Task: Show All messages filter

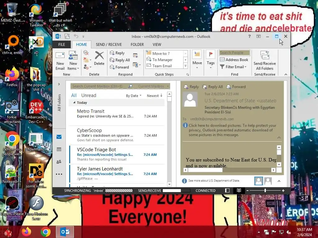Action: (74, 95)
